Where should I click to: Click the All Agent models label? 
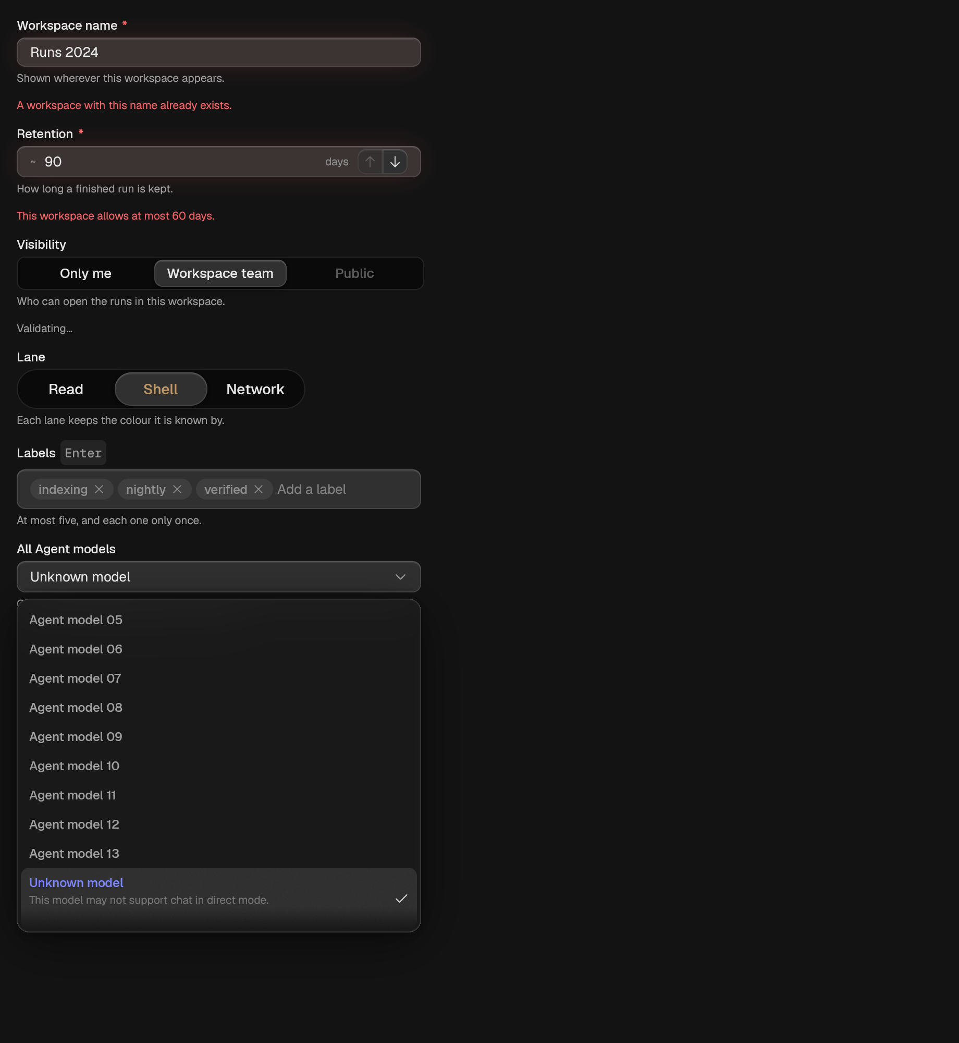point(66,549)
